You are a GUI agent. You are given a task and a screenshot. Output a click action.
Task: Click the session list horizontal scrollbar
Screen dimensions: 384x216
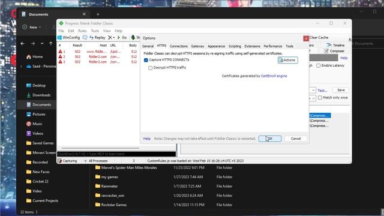point(100,148)
